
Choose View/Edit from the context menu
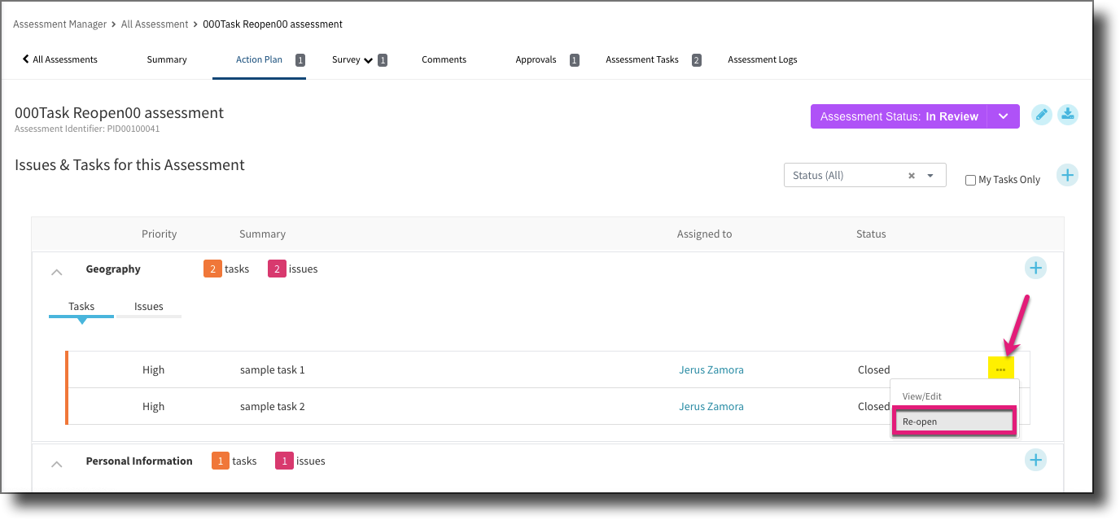(922, 396)
